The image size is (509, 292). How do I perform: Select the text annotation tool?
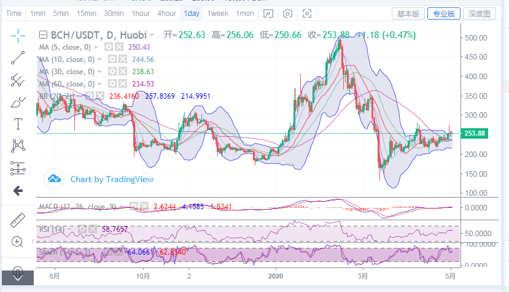pyautogui.click(x=18, y=124)
